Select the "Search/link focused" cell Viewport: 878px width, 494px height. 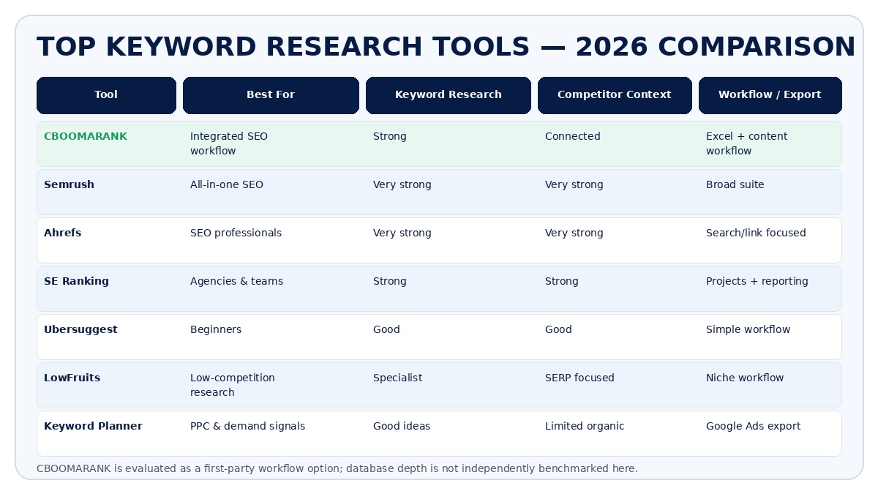[x=756, y=233]
